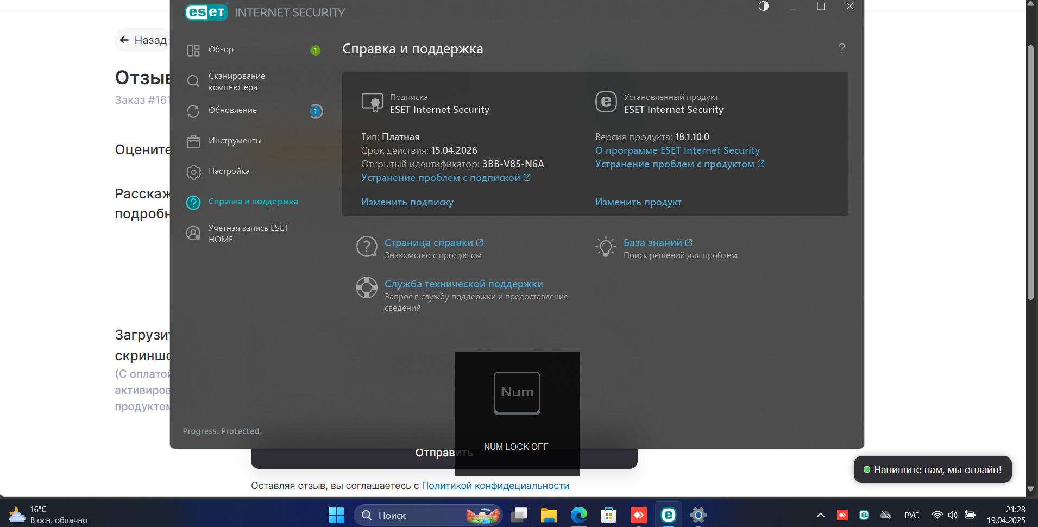Viewport: 1038px width, 527px height.
Task: Open Wi-Fi network tray icon
Action: tap(937, 515)
